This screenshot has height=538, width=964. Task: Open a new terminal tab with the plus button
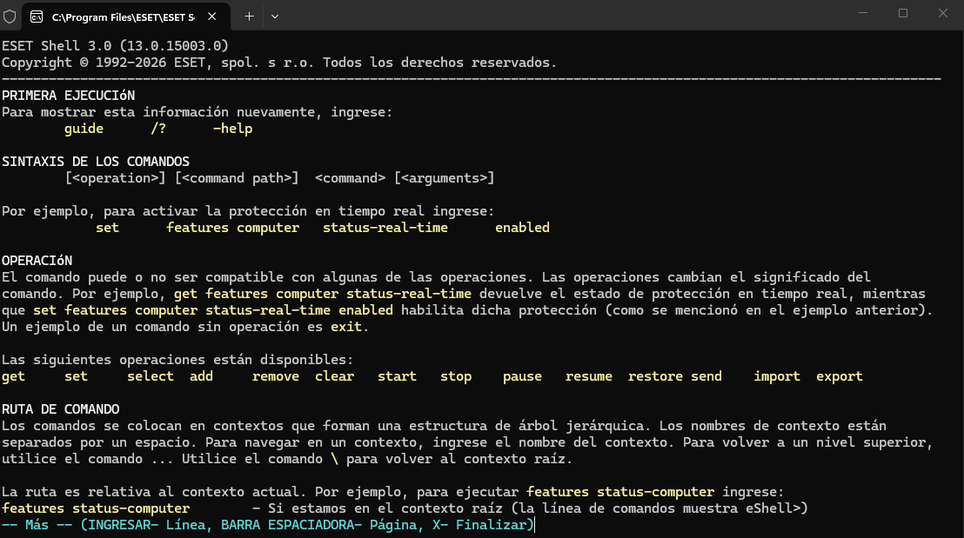point(249,17)
